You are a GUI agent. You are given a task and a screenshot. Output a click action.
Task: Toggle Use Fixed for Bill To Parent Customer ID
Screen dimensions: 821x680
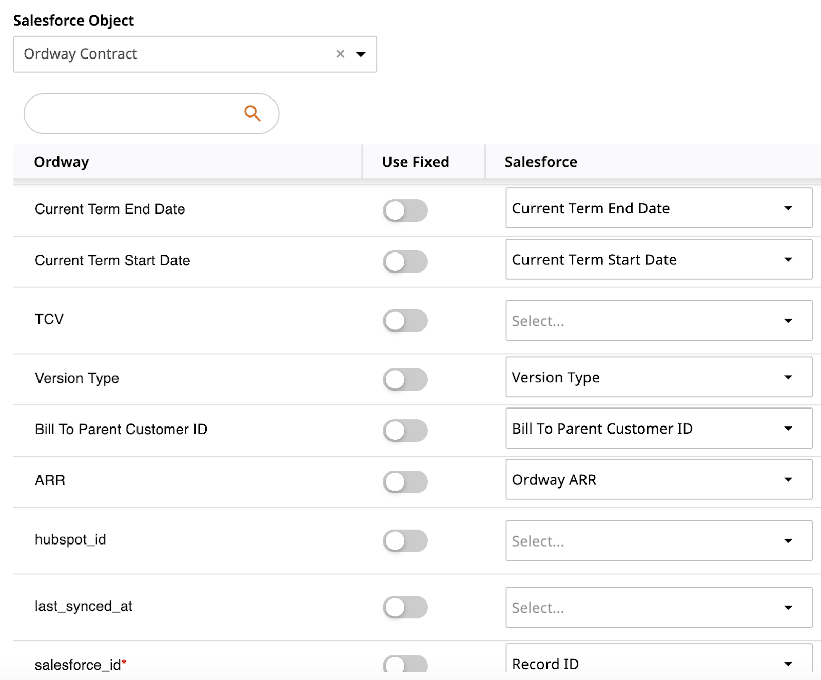tap(405, 431)
